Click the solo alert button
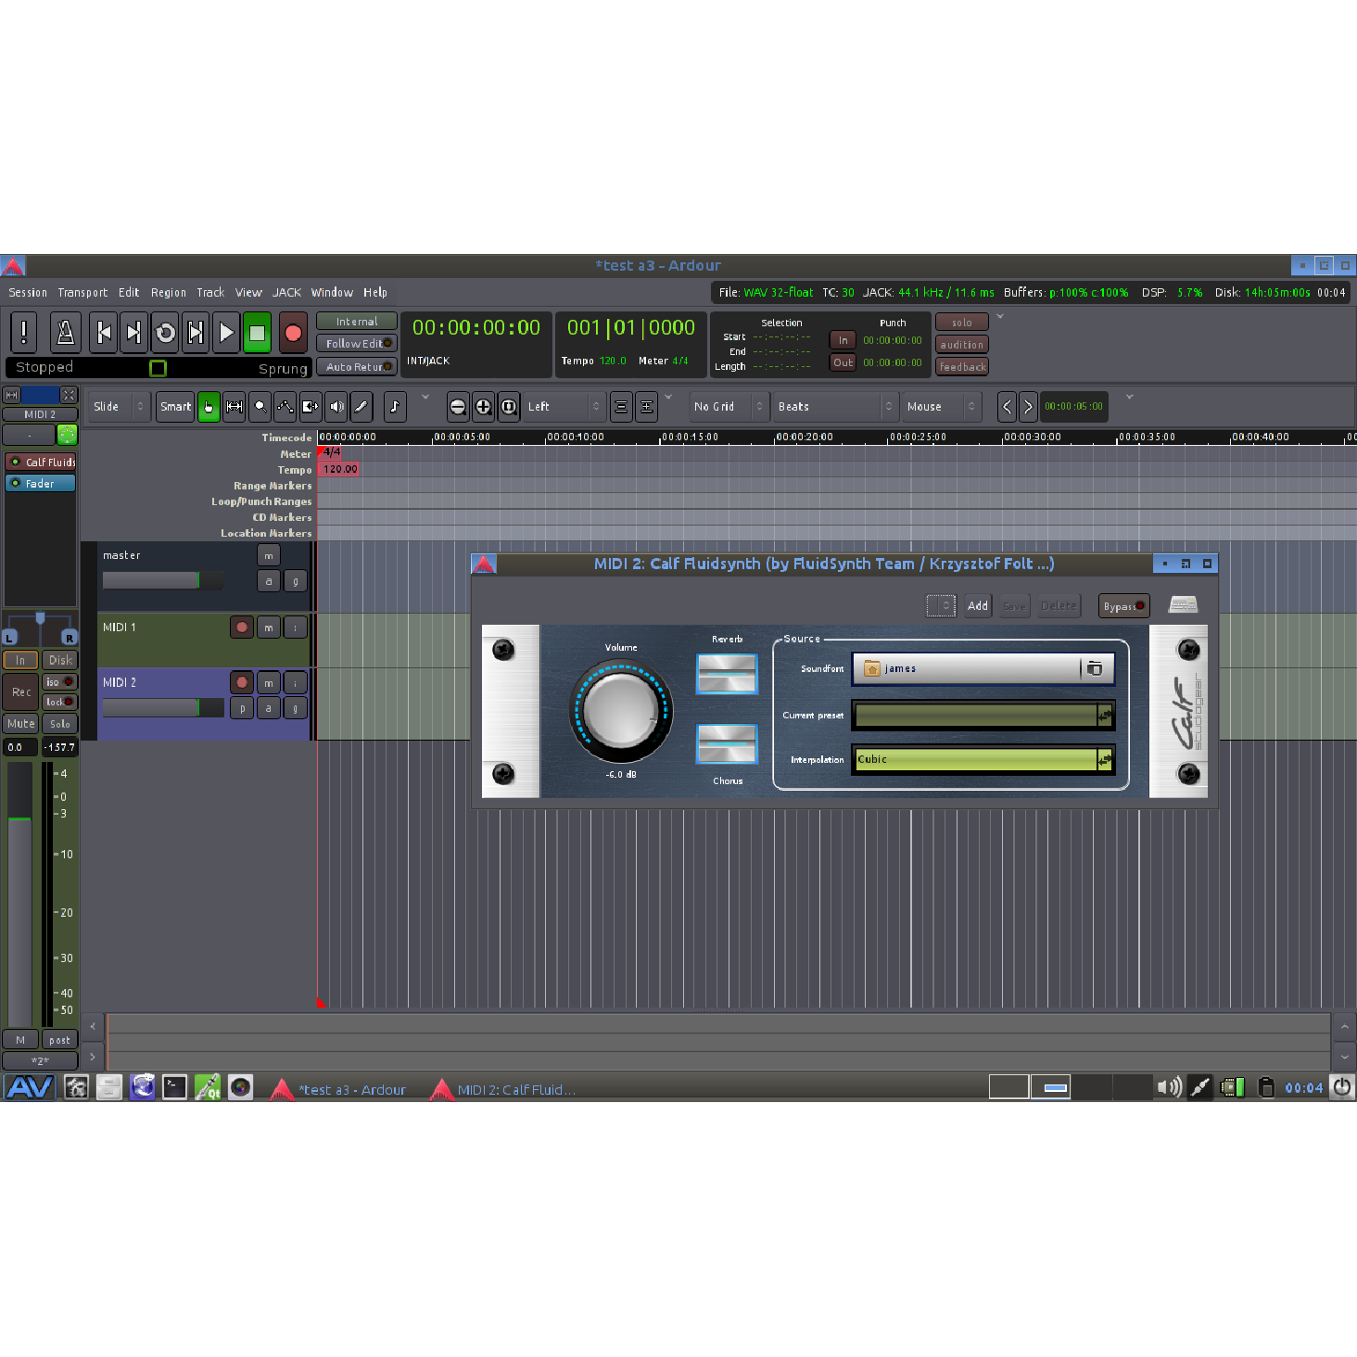The height and width of the screenshot is (1357, 1357). click(x=962, y=322)
